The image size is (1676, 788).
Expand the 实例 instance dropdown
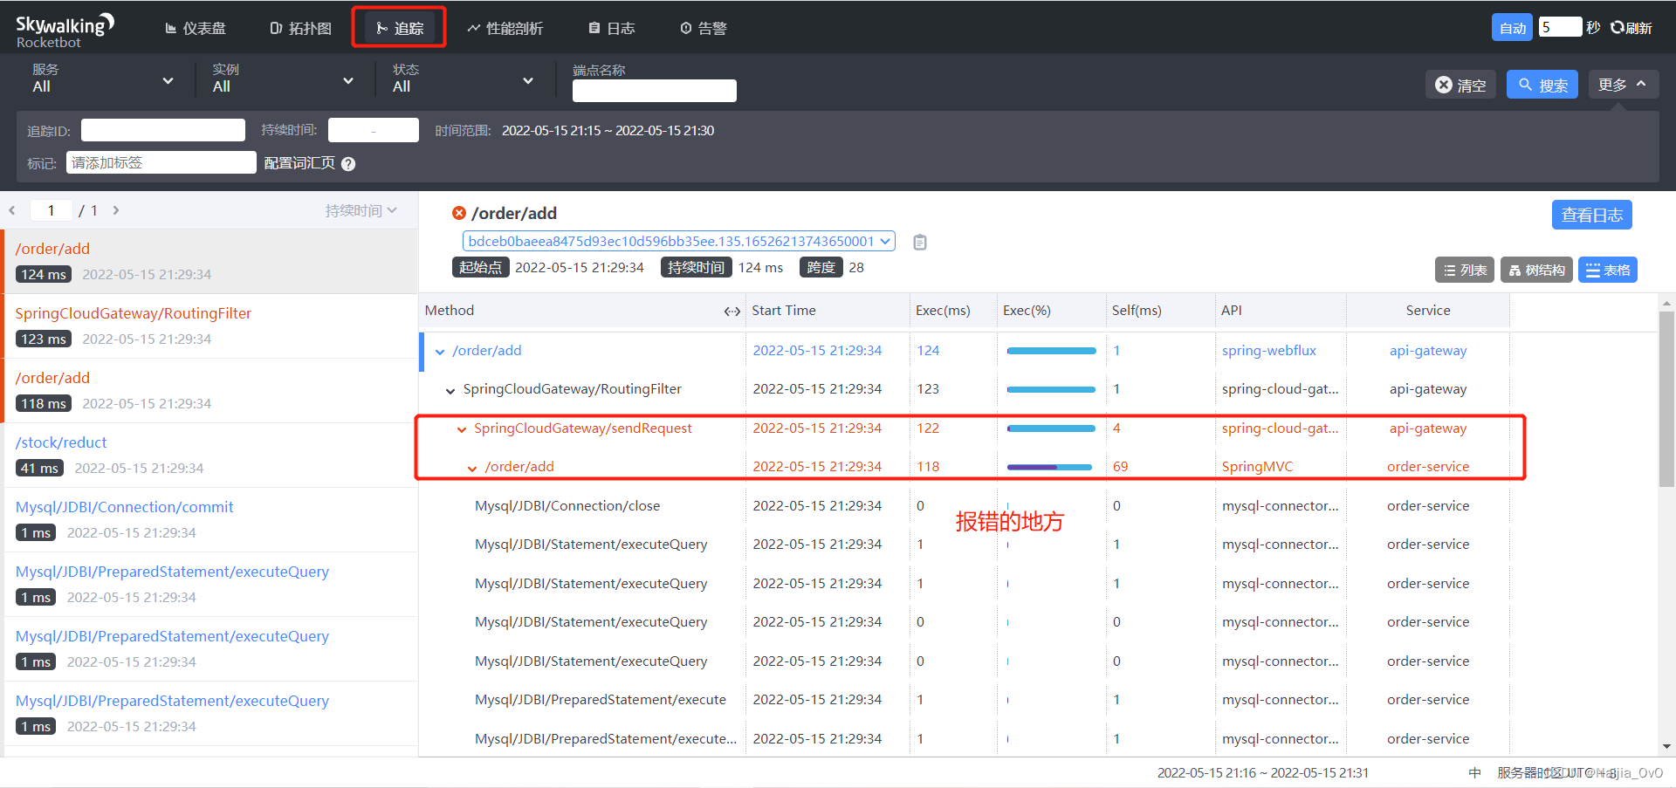[284, 79]
